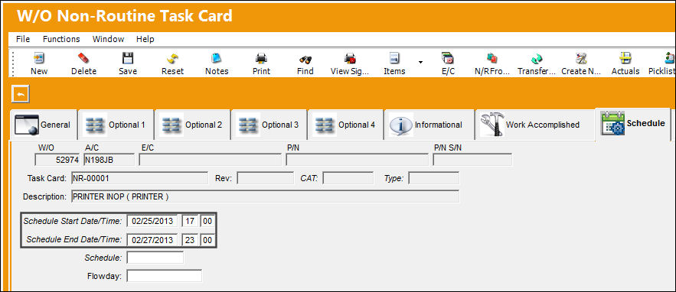The image size is (676, 292).
Task: Click the Type field
Action: click(x=434, y=178)
